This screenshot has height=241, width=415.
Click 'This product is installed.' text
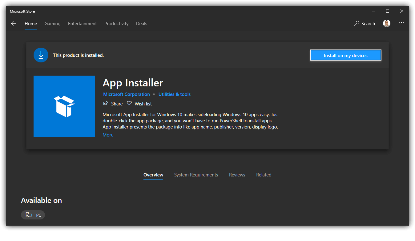tap(78, 55)
